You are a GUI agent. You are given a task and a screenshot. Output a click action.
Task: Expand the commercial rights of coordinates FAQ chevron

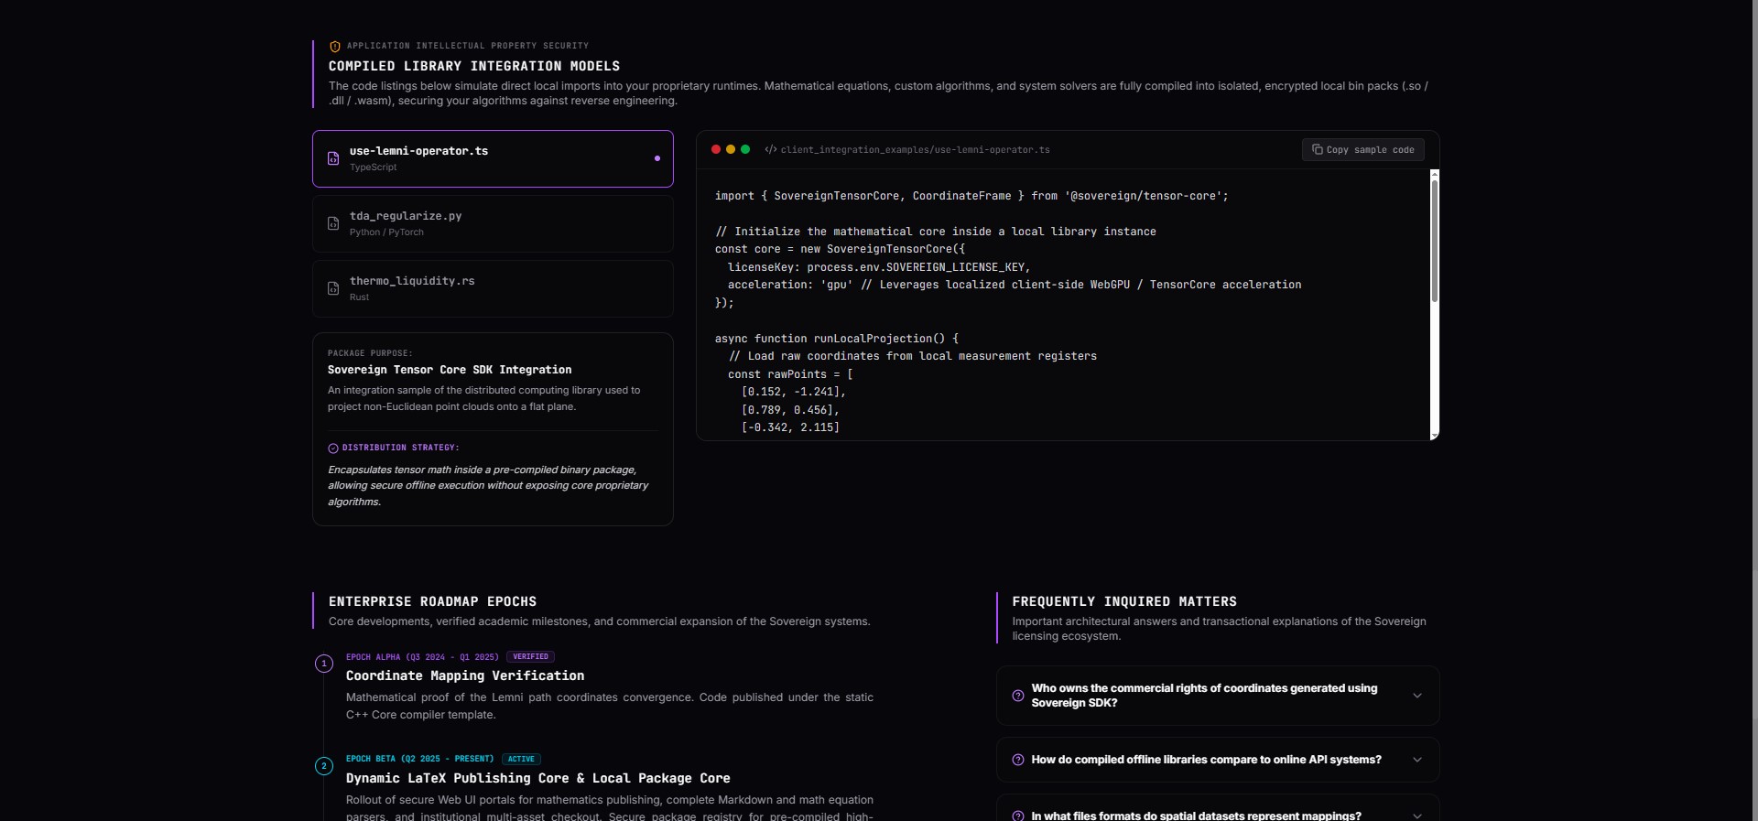pyautogui.click(x=1417, y=696)
